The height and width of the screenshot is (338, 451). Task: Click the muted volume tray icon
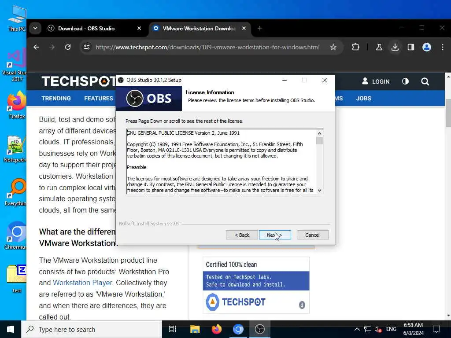click(x=378, y=329)
